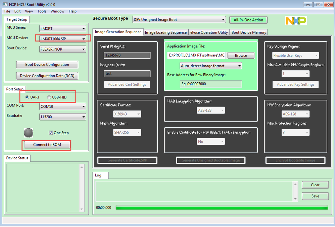The width and height of the screenshot is (335, 227).
Task: Click Browse for application image file
Action: pyautogui.click(x=241, y=56)
